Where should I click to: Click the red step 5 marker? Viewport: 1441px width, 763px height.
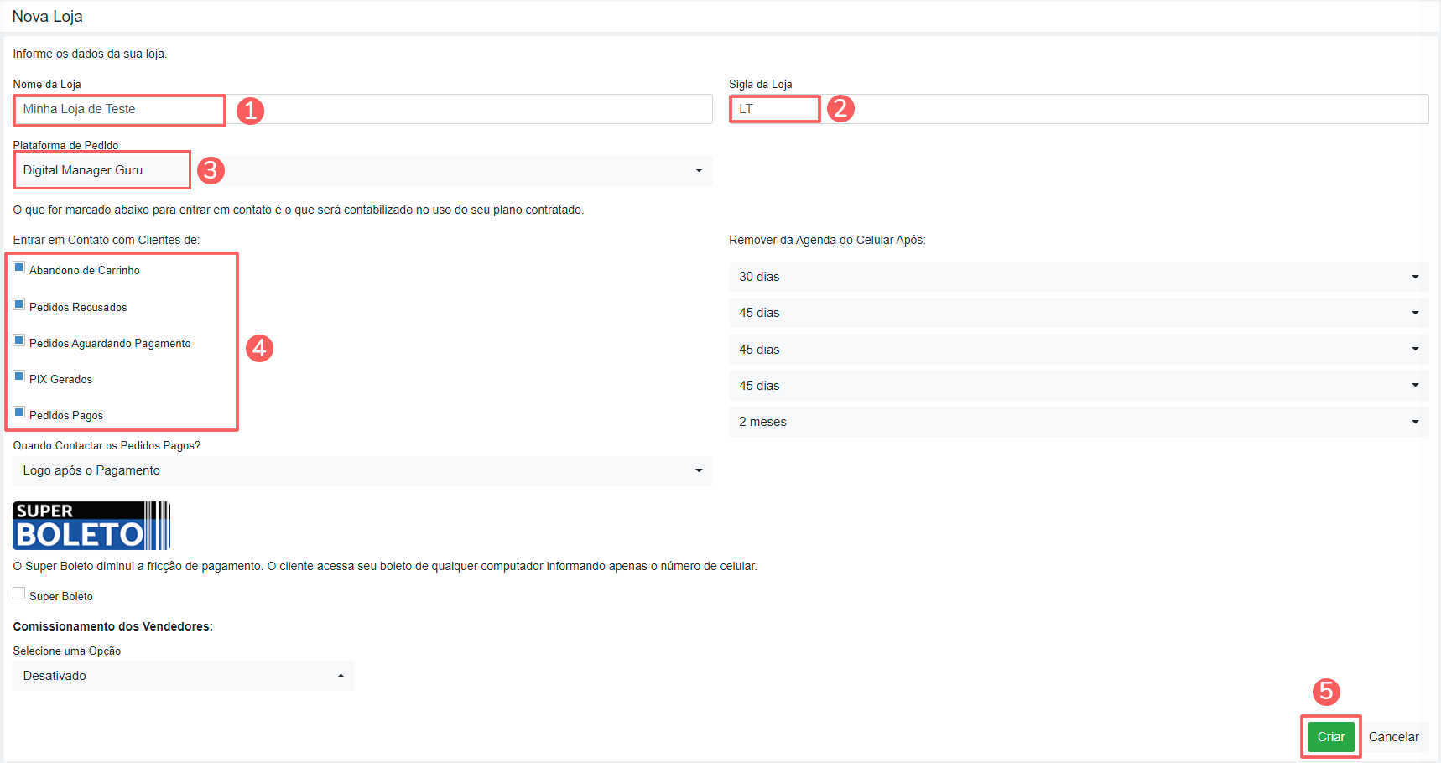tap(1326, 692)
